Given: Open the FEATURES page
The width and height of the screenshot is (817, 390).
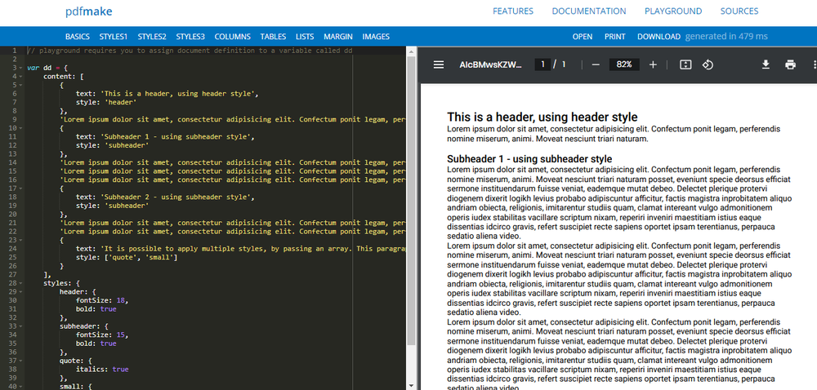Looking at the screenshot, I should point(513,11).
